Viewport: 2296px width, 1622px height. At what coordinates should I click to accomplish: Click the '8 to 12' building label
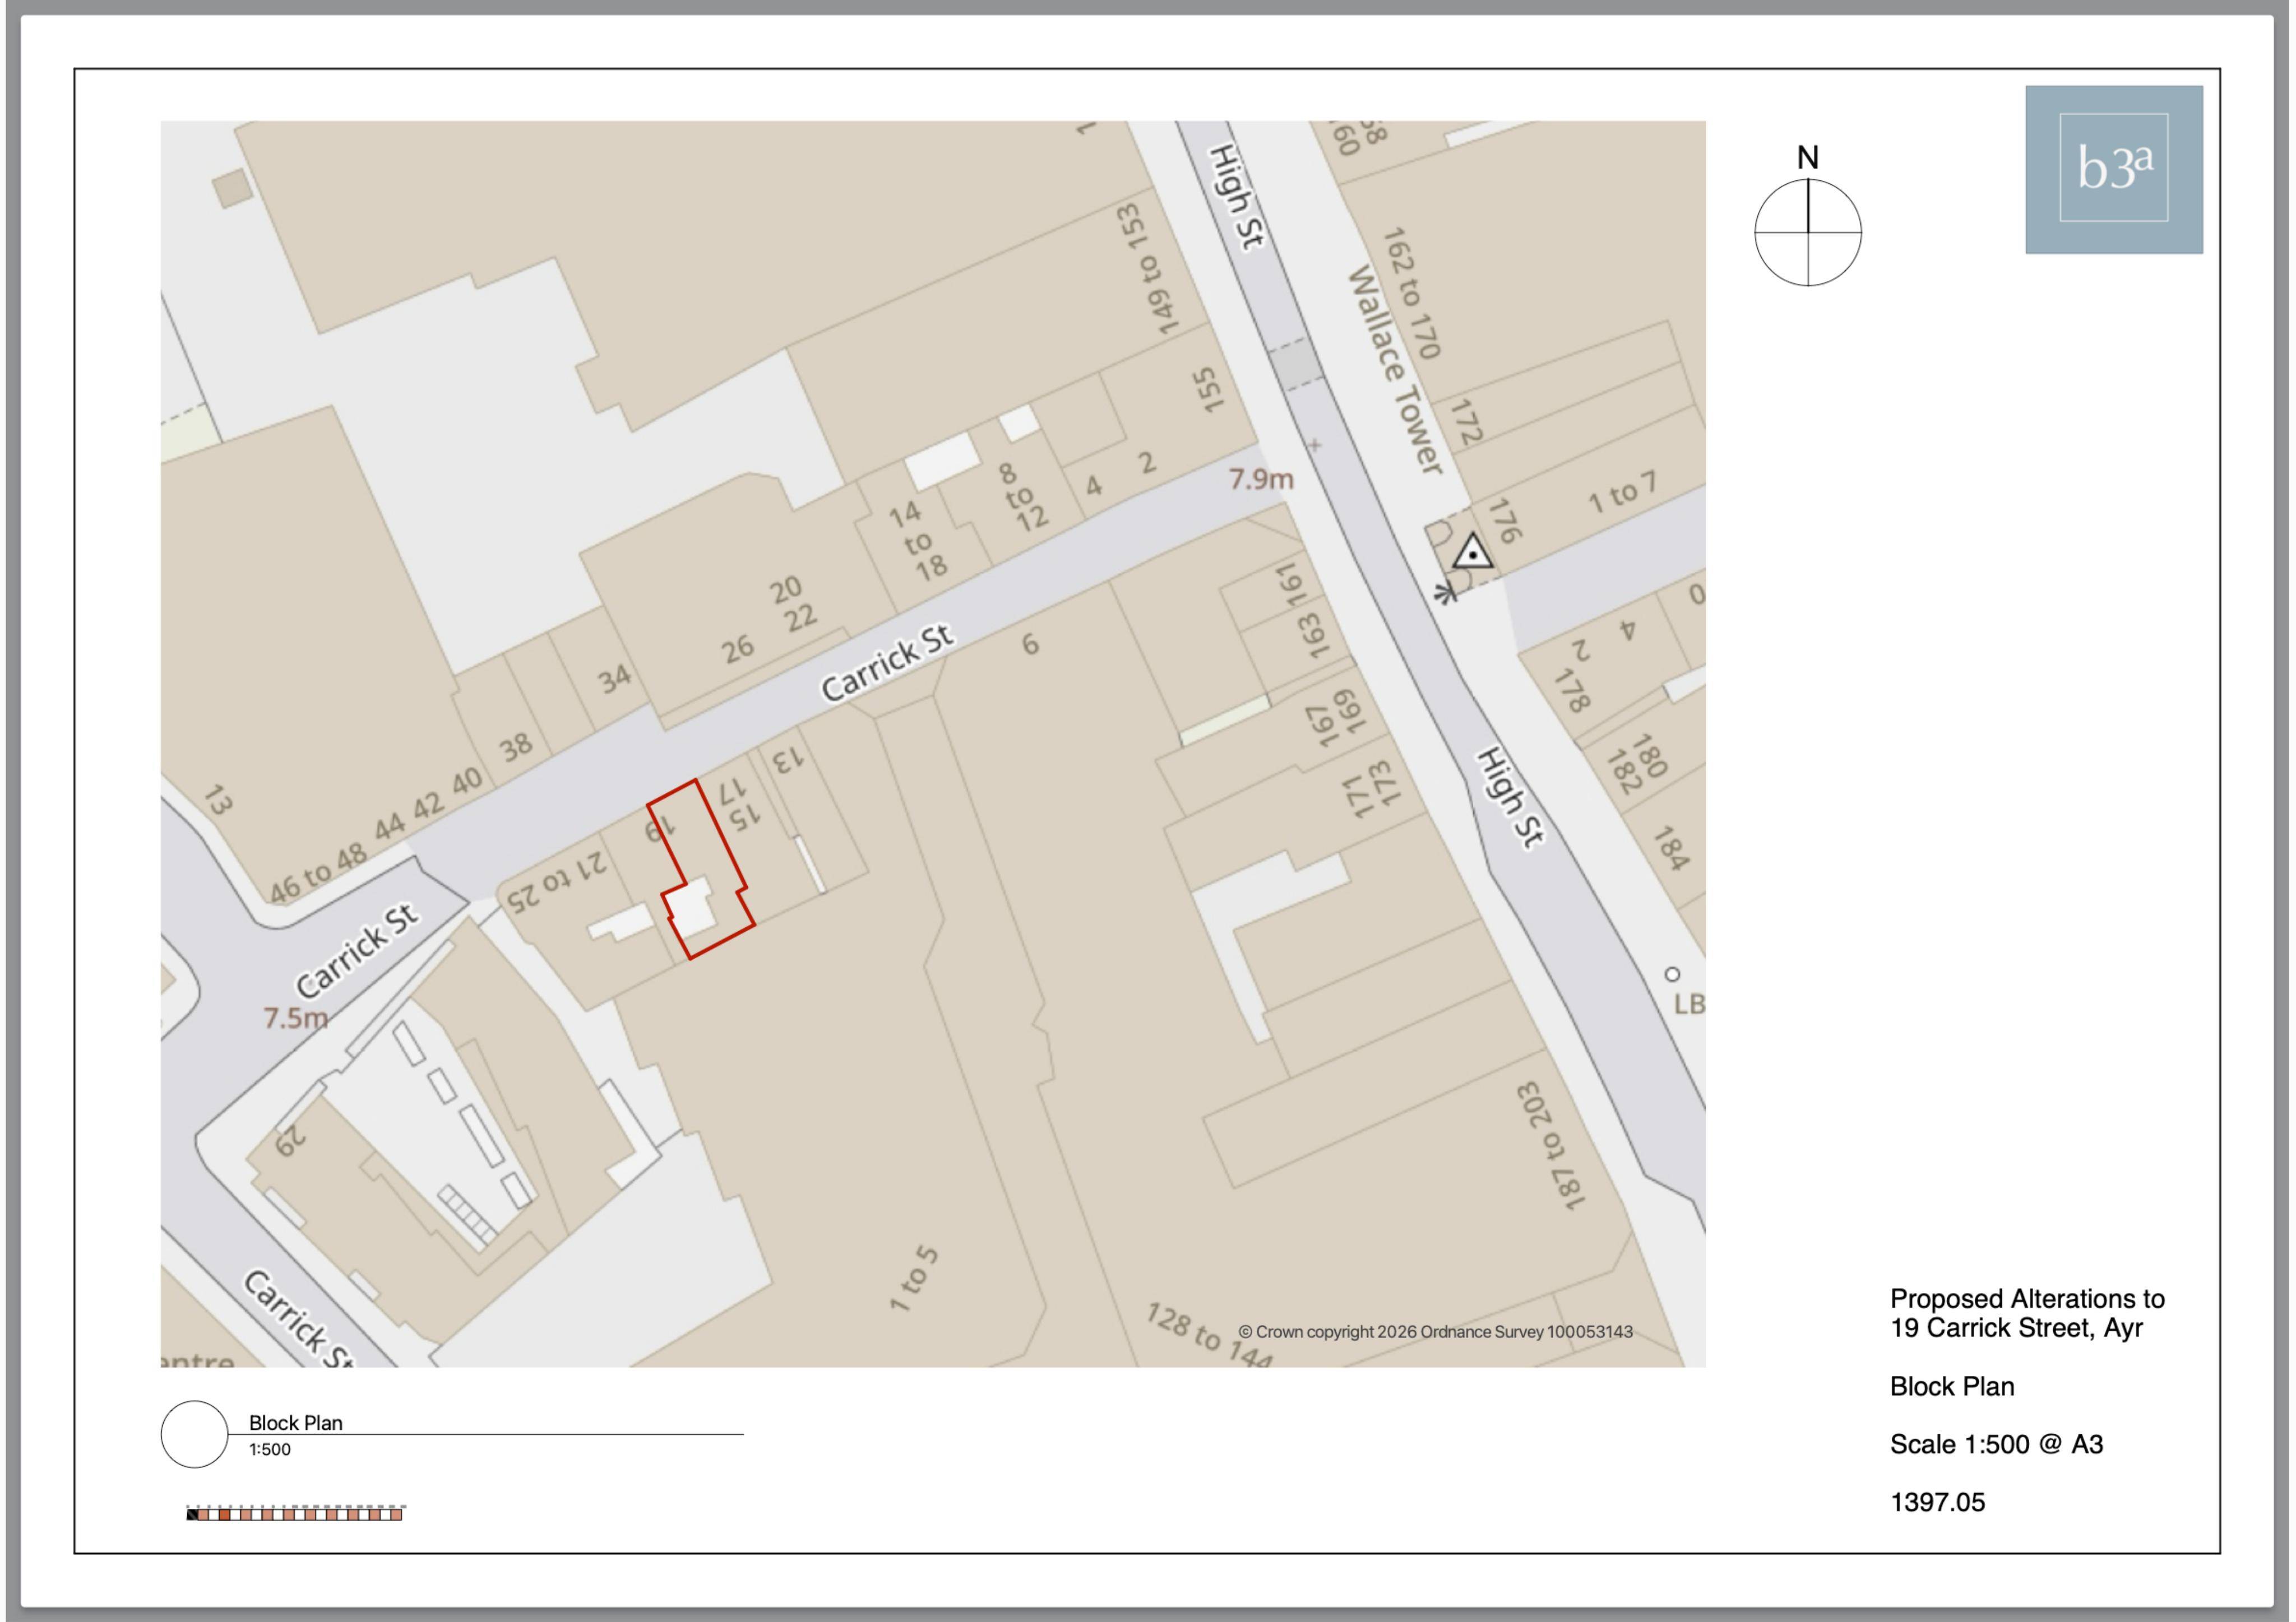pos(1021,497)
